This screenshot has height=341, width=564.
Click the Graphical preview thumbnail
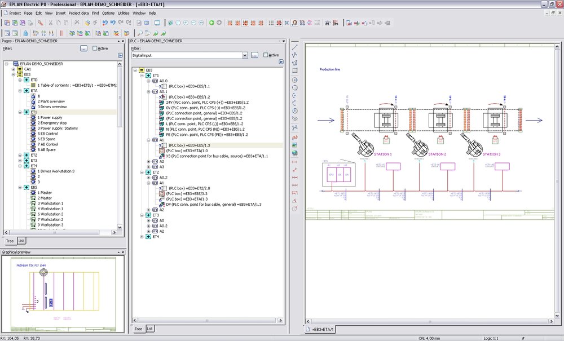click(62, 293)
